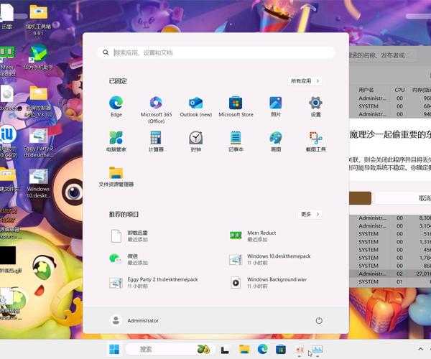Show 所有应用 all apps list
The width and height of the screenshot is (431, 359).
[x=305, y=81]
